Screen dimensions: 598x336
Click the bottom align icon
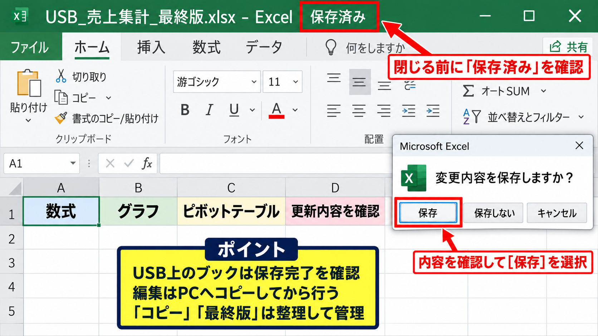(384, 86)
